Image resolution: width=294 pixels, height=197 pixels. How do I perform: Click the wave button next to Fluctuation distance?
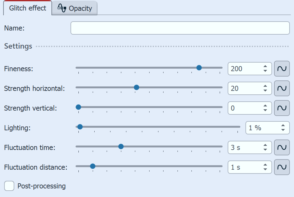(282, 167)
